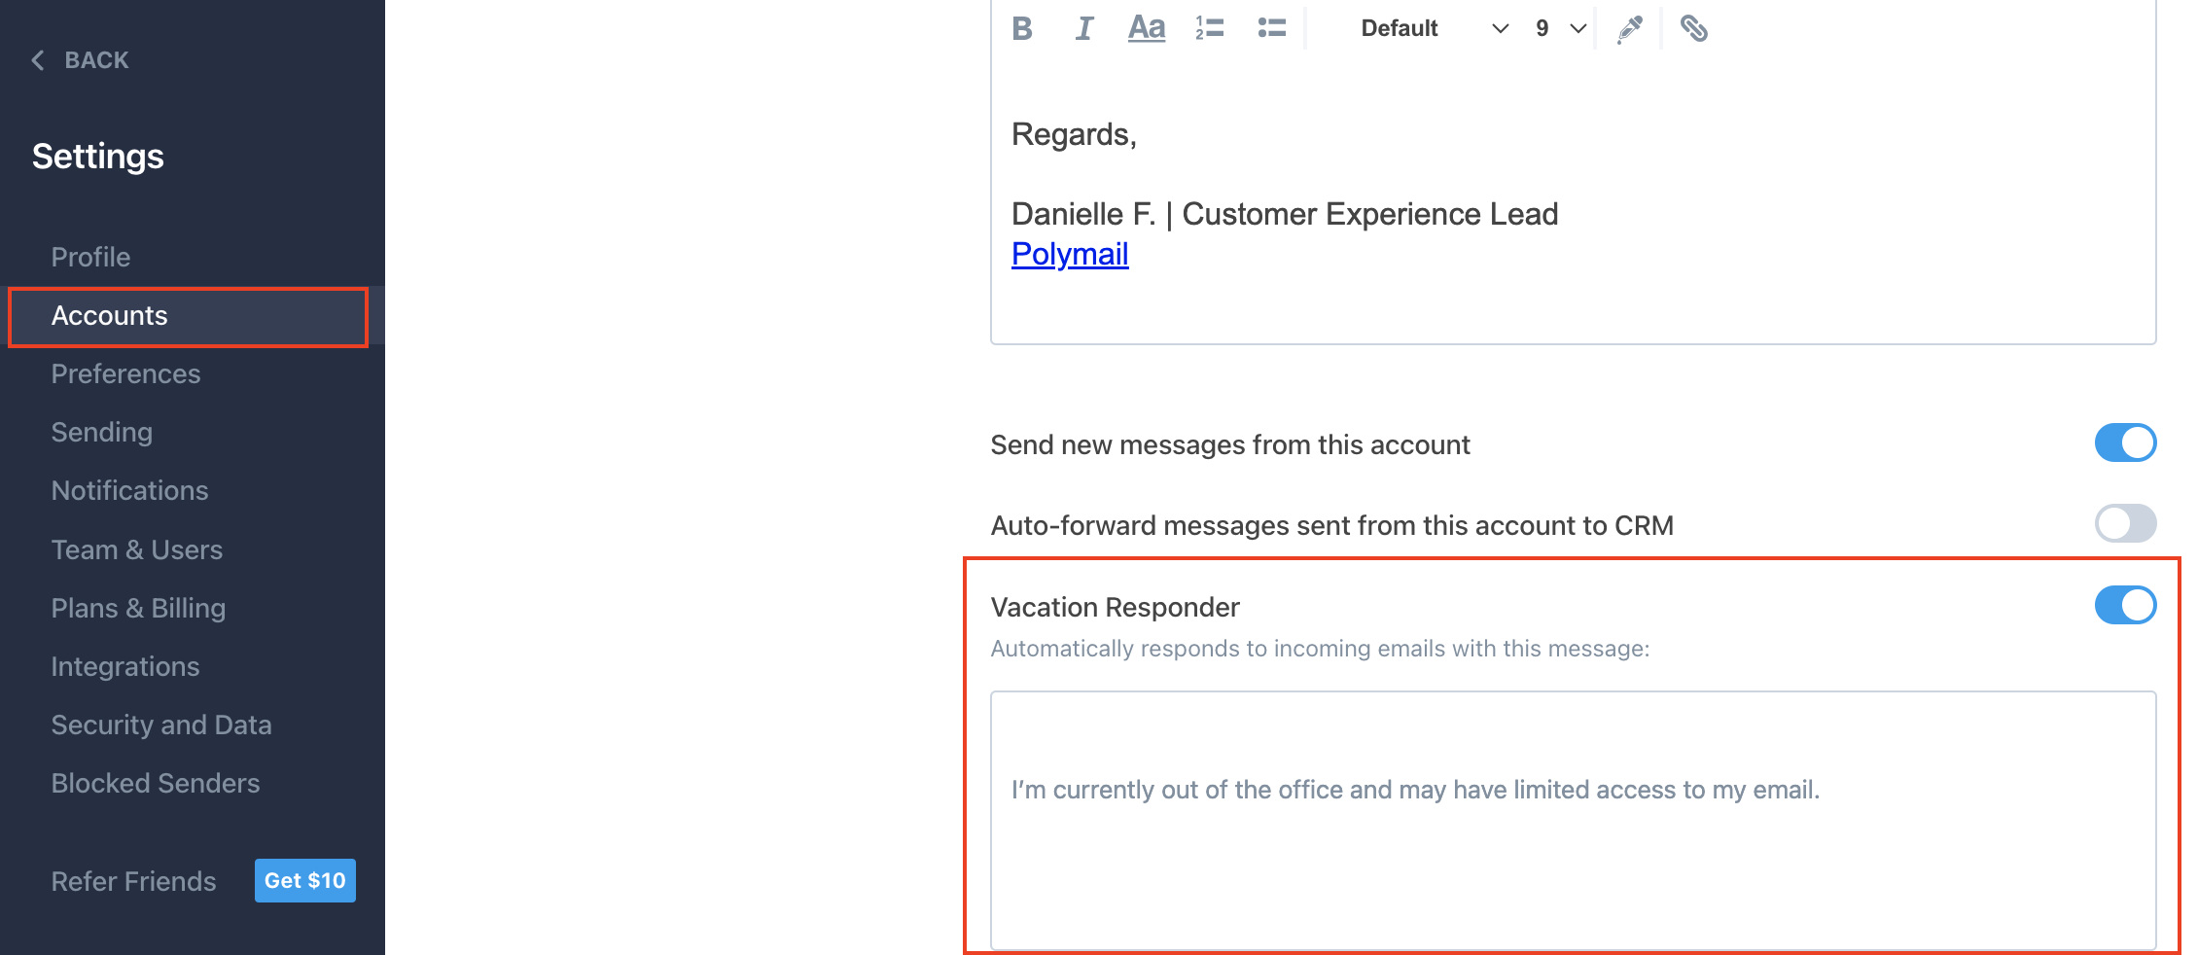
Task: Apply italic formatting to signature text
Action: point(1083,29)
